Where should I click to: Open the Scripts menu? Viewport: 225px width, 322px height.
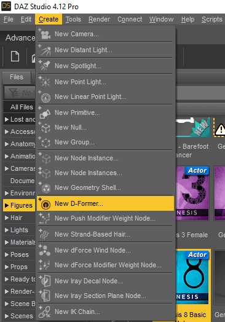coord(212,19)
